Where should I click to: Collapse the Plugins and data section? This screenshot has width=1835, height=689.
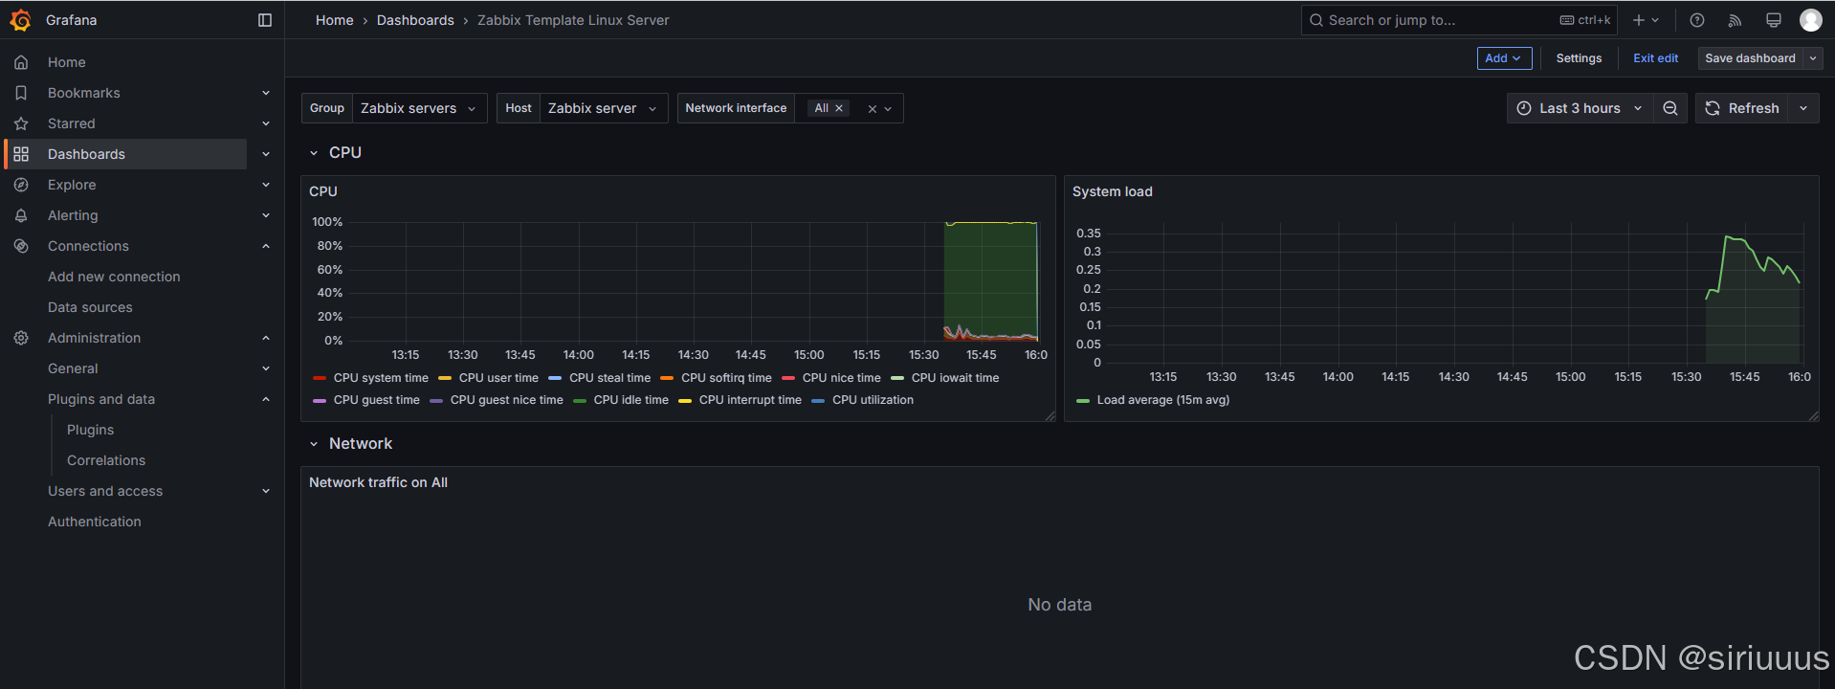point(266,399)
